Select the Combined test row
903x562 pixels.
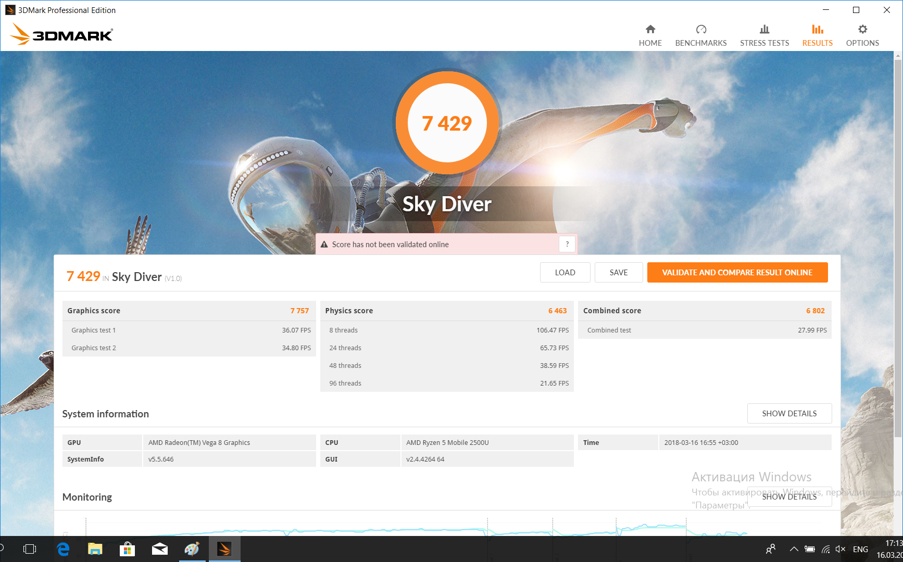705,330
